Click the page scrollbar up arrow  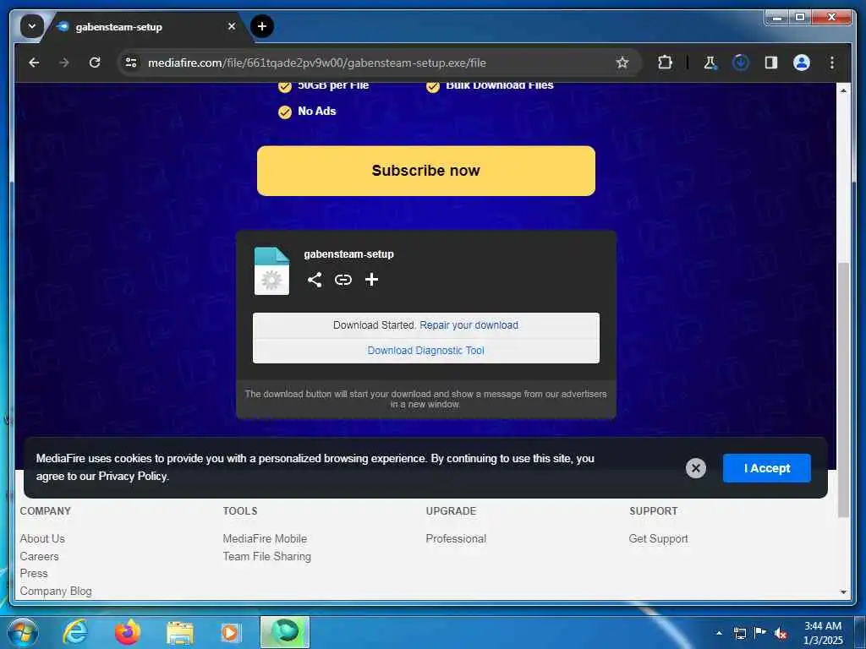tap(843, 90)
